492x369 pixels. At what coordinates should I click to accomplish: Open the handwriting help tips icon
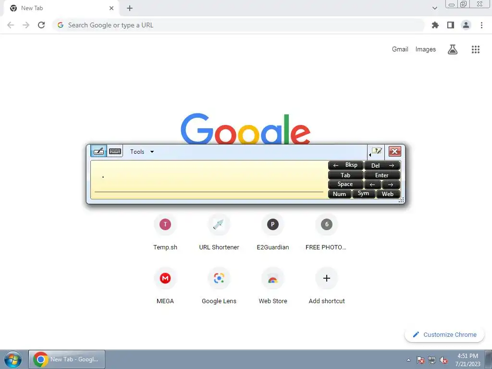[x=376, y=151]
